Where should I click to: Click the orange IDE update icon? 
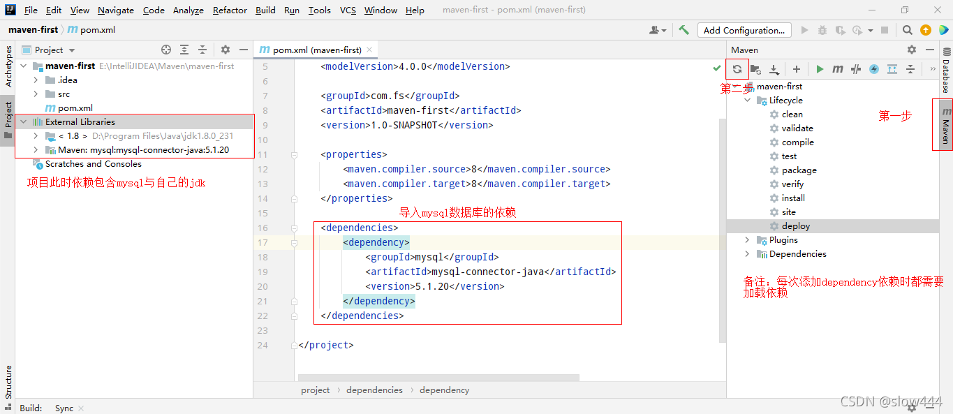click(x=926, y=30)
